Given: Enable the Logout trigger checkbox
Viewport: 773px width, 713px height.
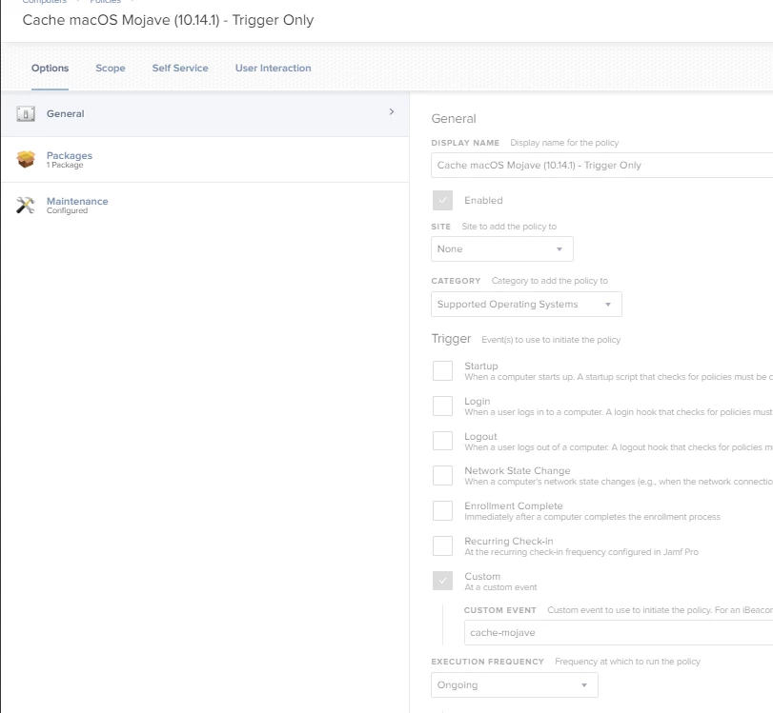Looking at the screenshot, I should point(442,441).
